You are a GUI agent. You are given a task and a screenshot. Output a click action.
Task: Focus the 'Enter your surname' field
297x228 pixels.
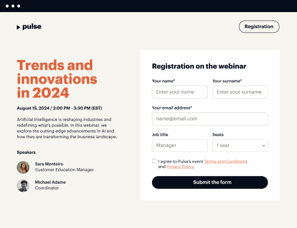(x=240, y=92)
